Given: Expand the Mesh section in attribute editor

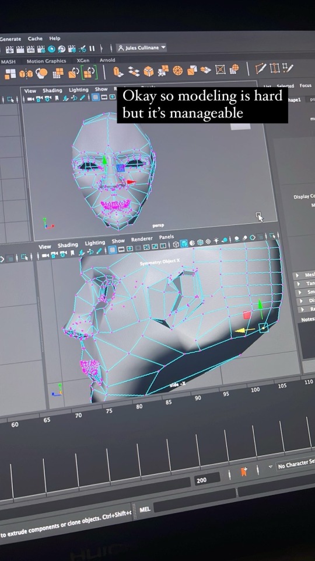Looking at the screenshot, I should [x=297, y=276].
